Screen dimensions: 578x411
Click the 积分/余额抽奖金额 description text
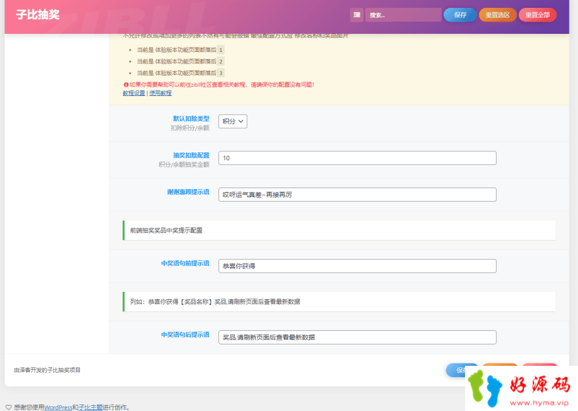click(184, 164)
